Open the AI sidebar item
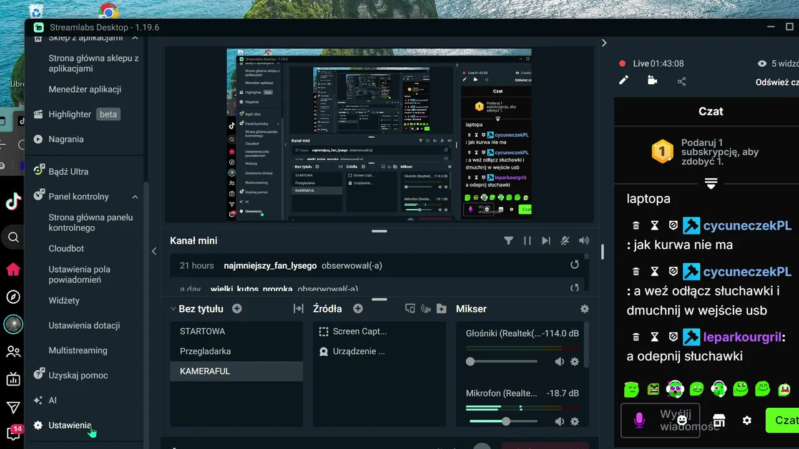The height and width of the screenshot is (449, 799). click(45, 400)
